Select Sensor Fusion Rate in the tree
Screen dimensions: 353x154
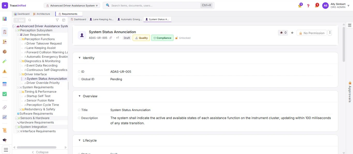tap(40, 100)
